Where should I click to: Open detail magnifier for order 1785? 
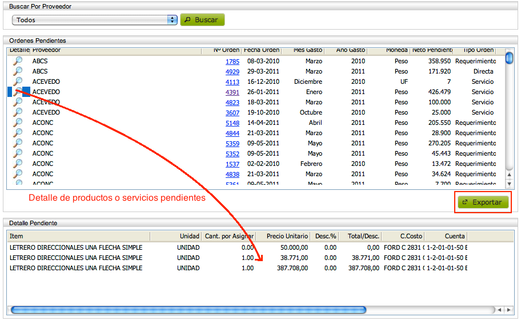(x=18, y=60)
